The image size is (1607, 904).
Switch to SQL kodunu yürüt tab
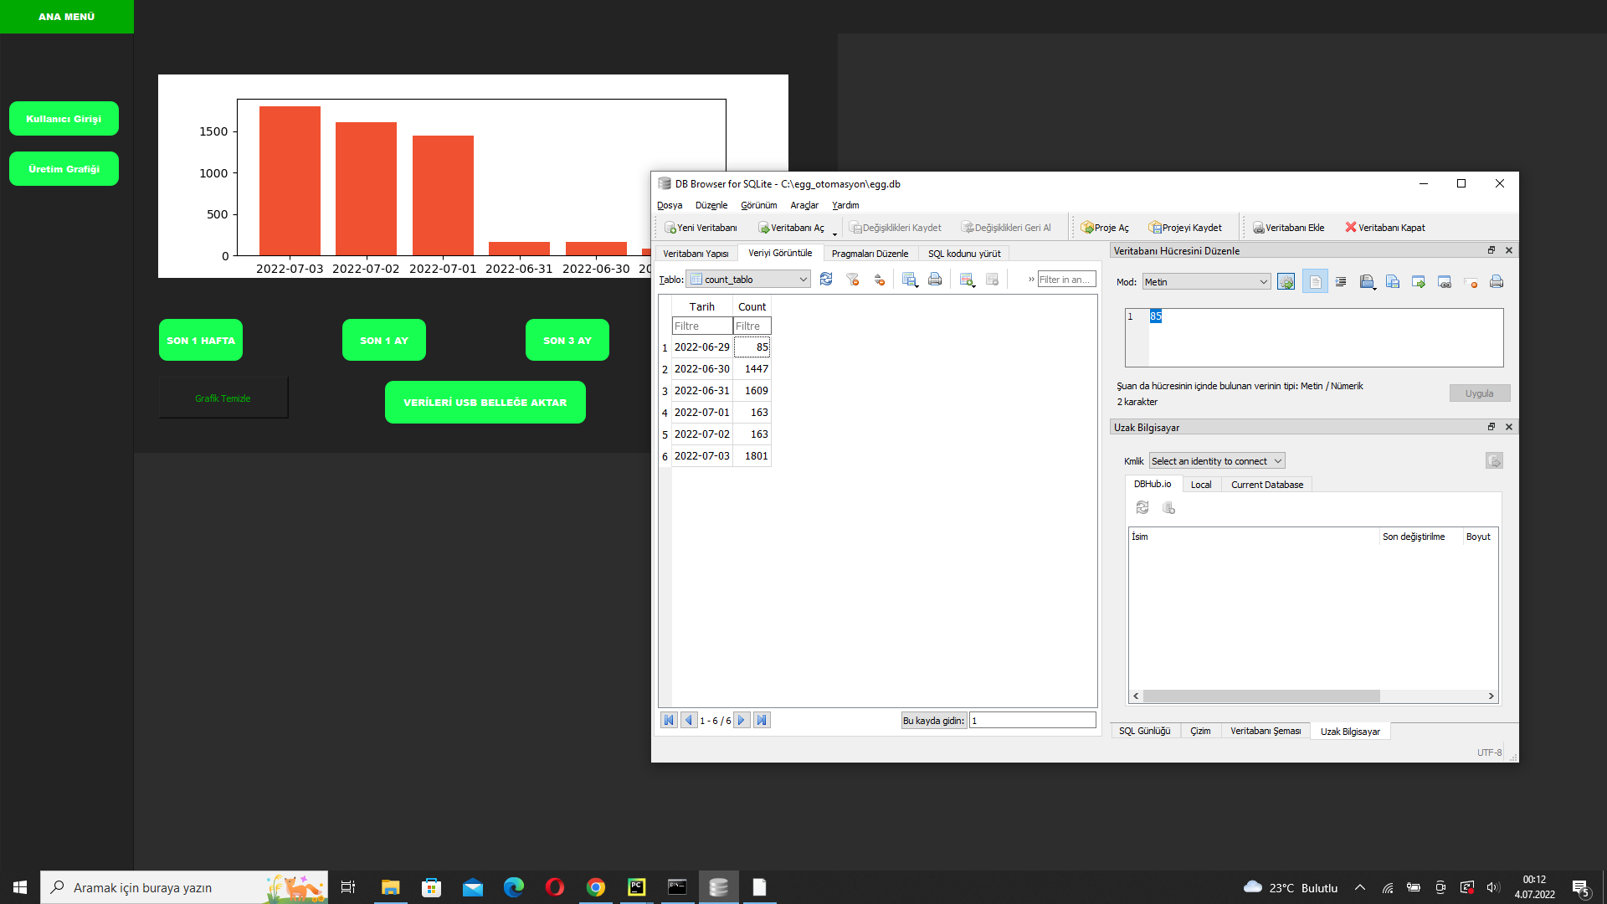point(964,254)
